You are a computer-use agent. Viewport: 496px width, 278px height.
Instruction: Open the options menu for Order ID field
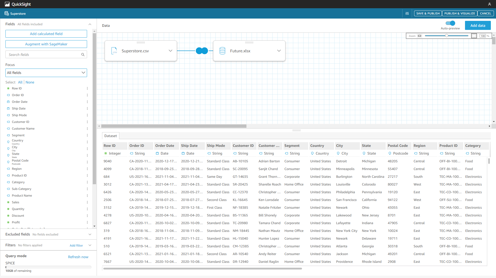point(87,95)
